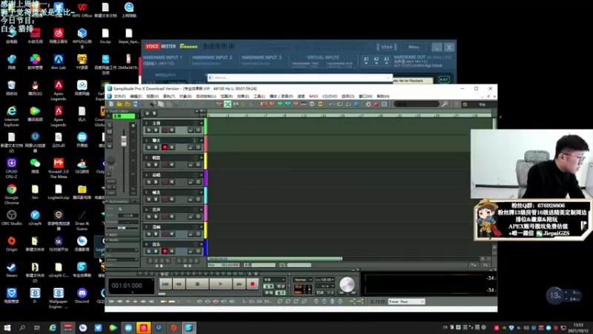593x334 pixels.
Task: Disarm the red record button on track 8
Action: (165, 251)
